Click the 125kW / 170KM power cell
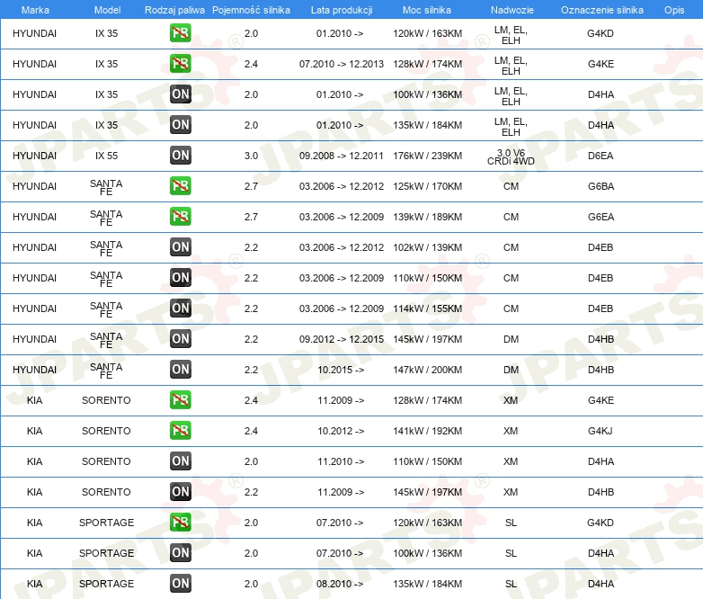The image size is (703, 599). pyautogui.click(x=427, y=186)
